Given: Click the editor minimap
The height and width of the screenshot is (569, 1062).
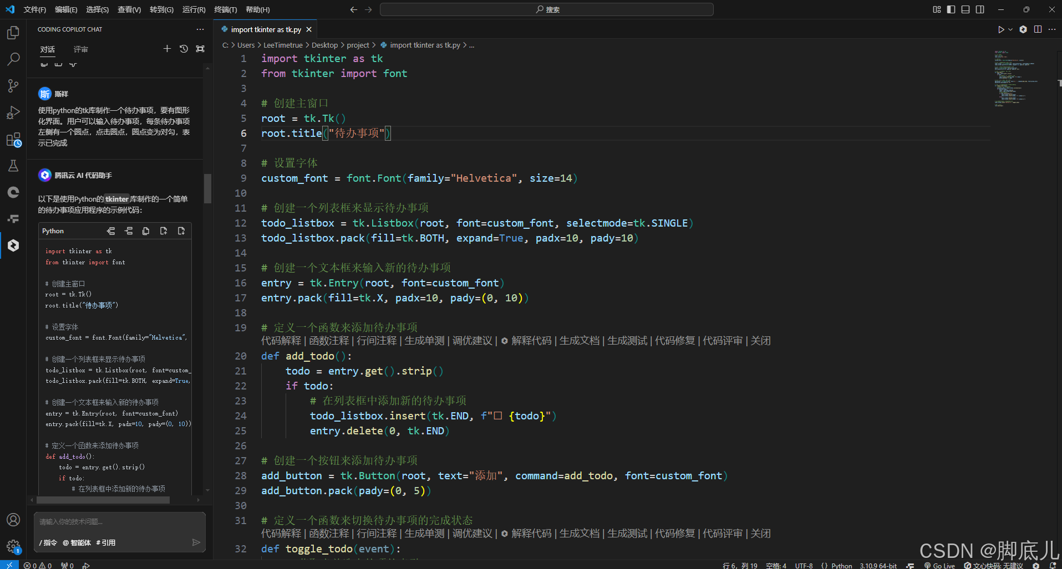Looking at the screenshot, I should click(1018, 78).
